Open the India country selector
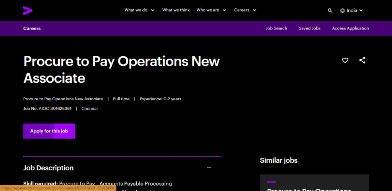392x191 pixels. (351, 10)
